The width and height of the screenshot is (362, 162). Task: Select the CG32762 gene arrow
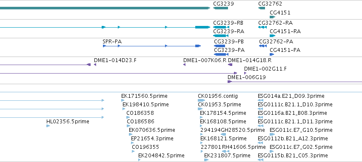pos(262,8)
